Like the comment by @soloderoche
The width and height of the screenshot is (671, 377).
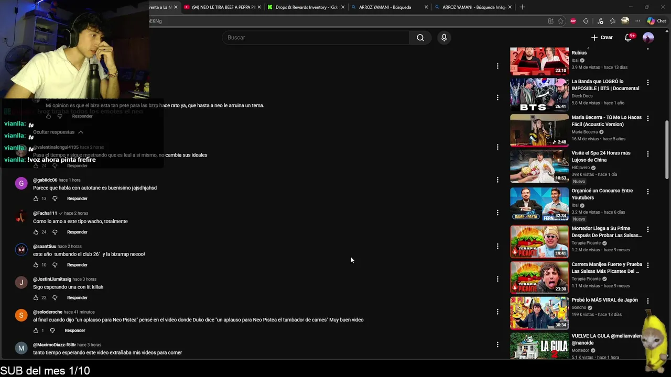pyautogui.click(x=36, y=330)
